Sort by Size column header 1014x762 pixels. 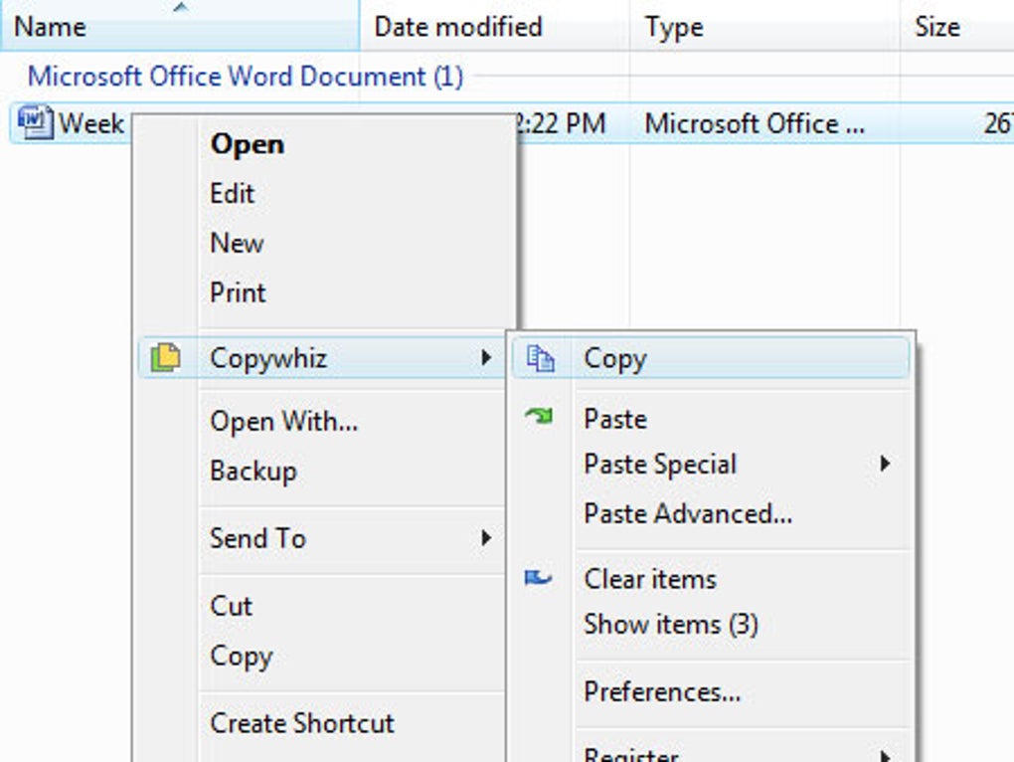[957, 27]
